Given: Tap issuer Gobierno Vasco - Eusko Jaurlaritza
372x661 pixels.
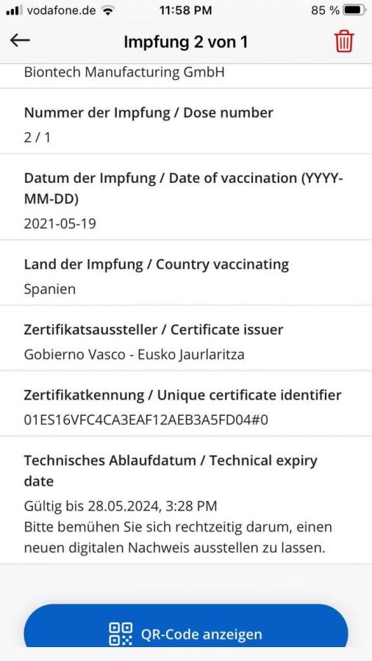Looking at the screenshot, I should (x=134, y=355).
